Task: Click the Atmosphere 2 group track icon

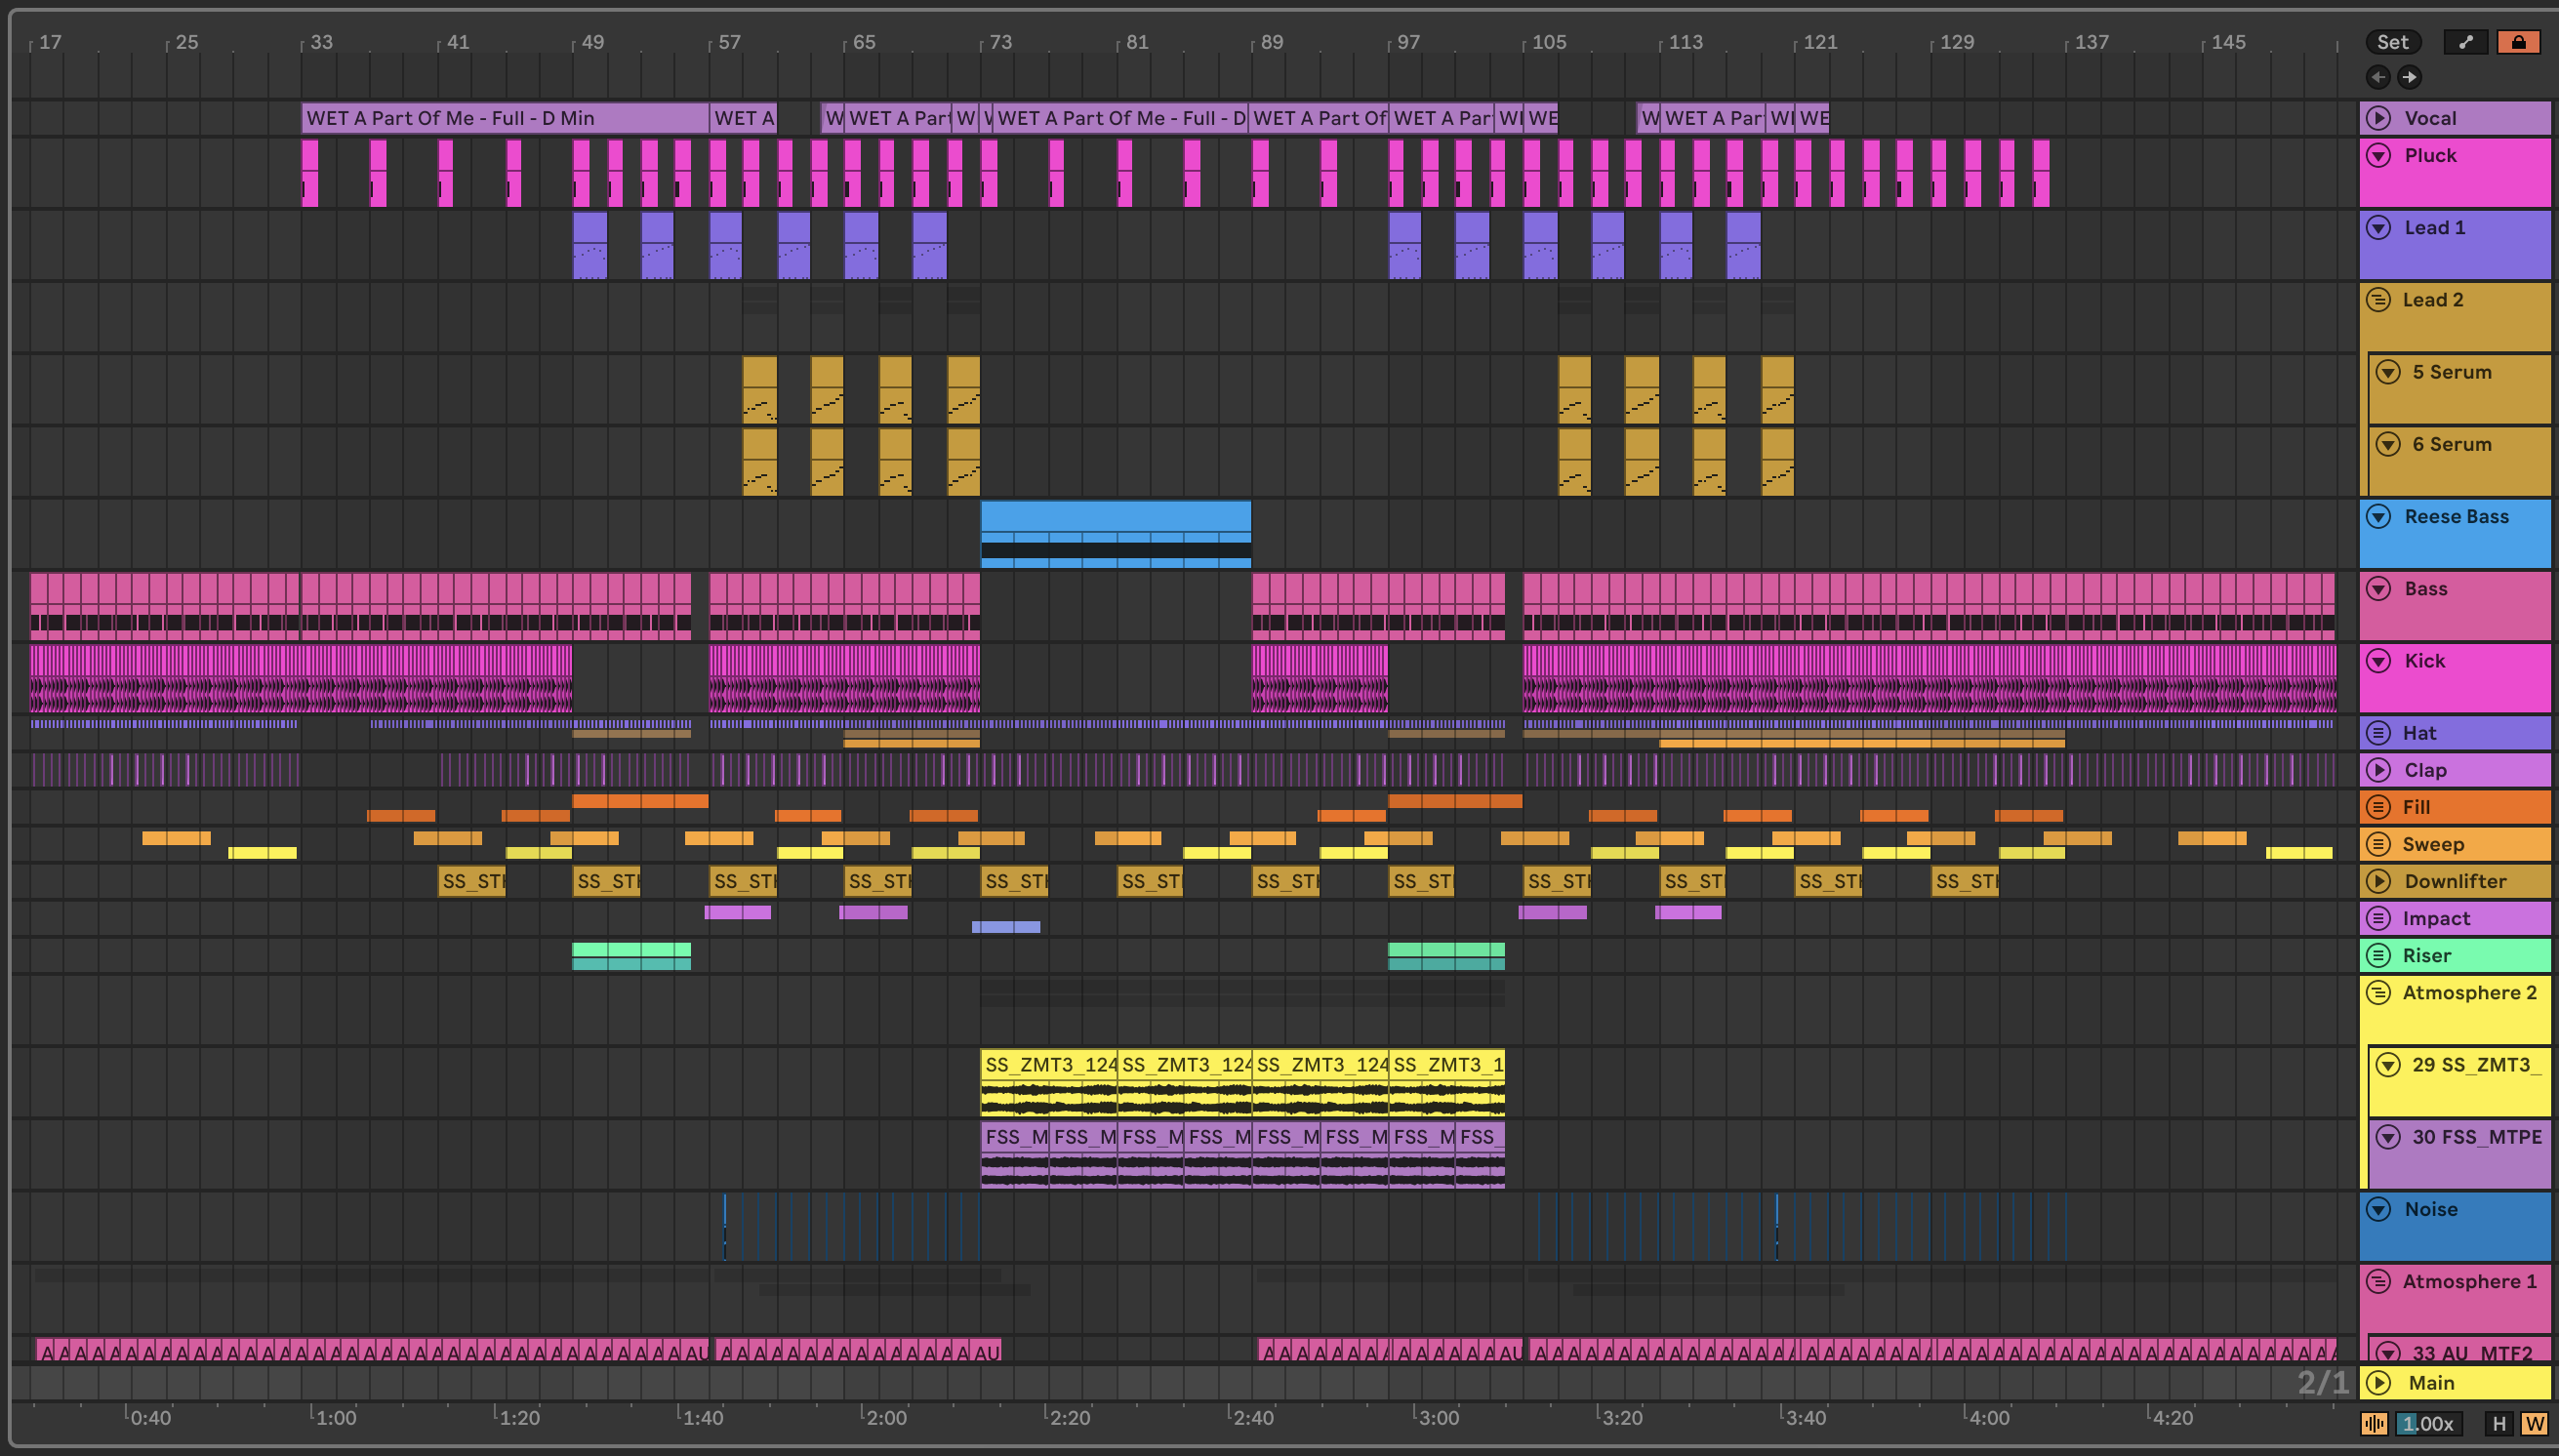Action: click(x=2379, y=993)
